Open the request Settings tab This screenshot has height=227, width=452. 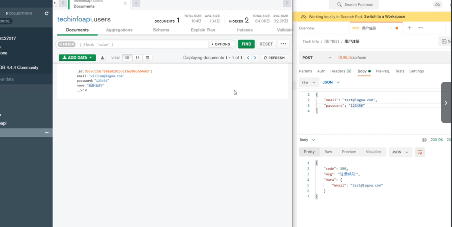(416, 71)
